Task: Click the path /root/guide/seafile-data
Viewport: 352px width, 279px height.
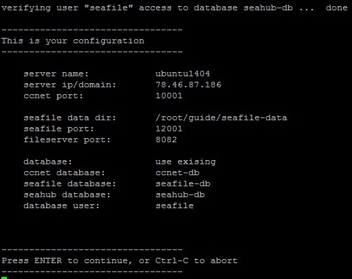Action: 221,118
